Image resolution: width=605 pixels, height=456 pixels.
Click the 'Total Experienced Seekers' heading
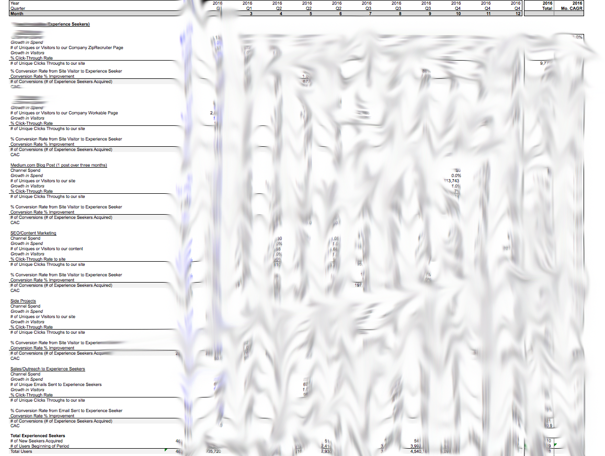pos(38,436)
